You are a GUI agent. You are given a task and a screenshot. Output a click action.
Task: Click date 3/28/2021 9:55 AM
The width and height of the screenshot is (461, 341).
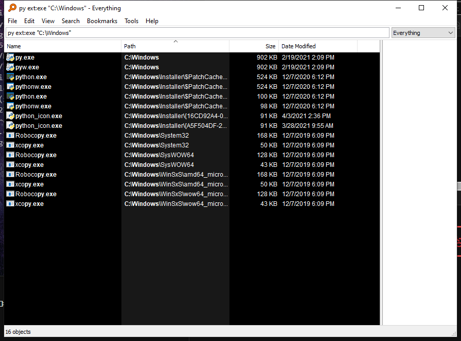[x=308, y=126]
